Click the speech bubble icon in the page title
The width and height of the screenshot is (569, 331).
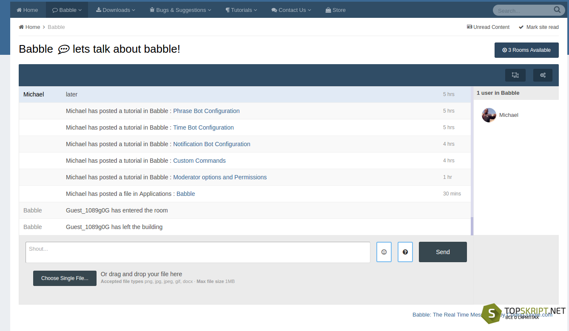pyautogui.click(x=63, y=49)
